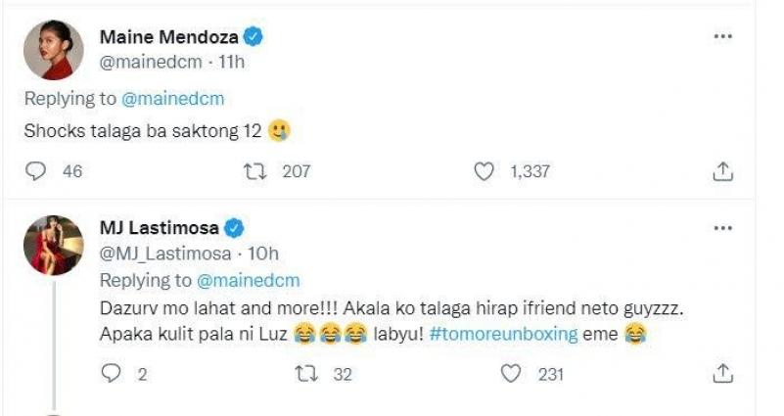Open the @MJ_Lastimosa handle link

coord(164,254)
